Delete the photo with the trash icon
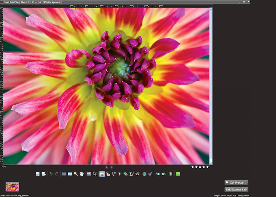 (x=170, y=173)
